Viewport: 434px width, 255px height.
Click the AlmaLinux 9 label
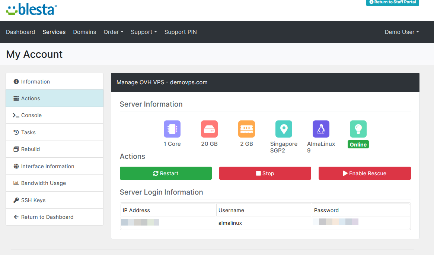(x=321, y=147)
